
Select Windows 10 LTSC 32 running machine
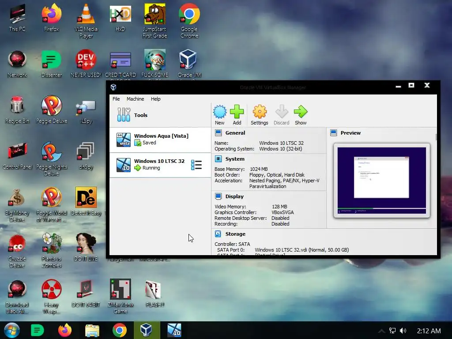click(x=160, y=165)
